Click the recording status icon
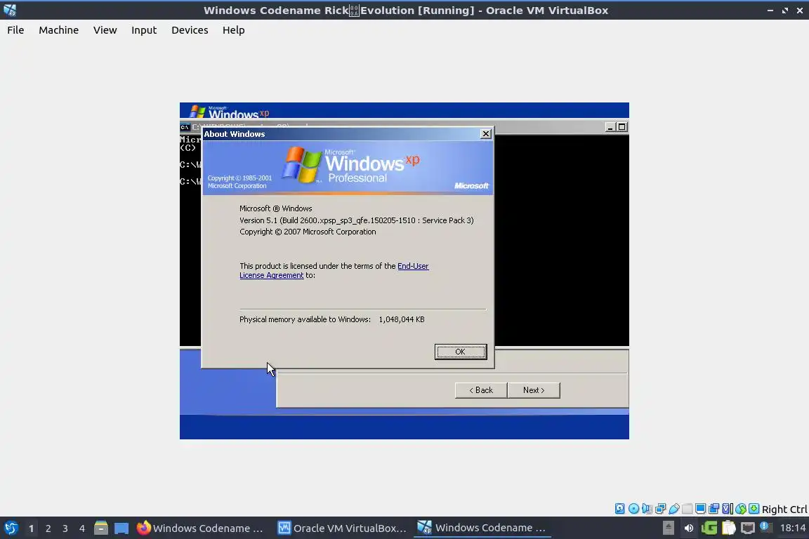The height and width of the screenshot is (539, 809). click(x=714, y=509)
